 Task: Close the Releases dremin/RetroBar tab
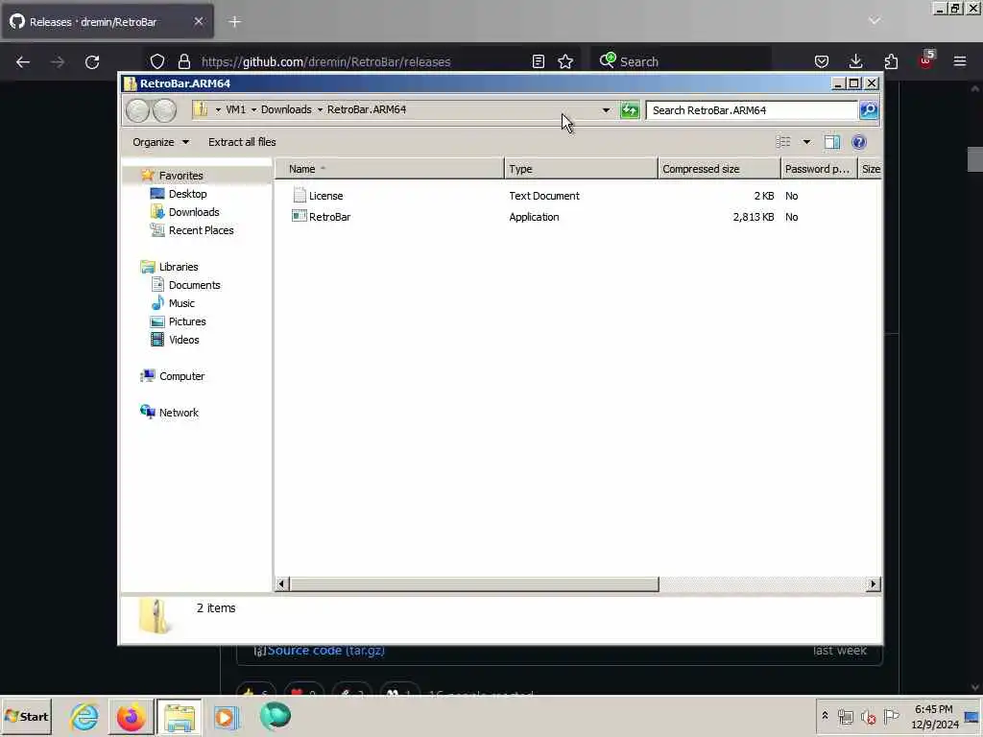[198, 21]
